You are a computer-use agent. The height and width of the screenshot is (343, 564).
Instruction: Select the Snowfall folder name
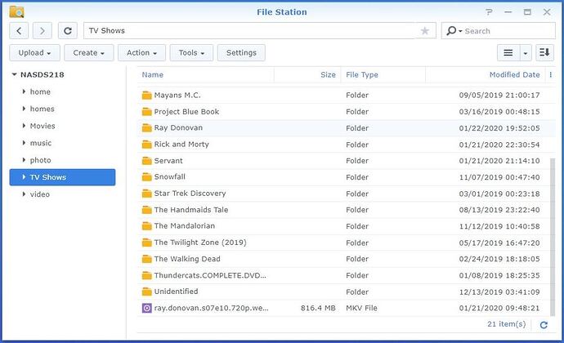click(x=170, y=177)
